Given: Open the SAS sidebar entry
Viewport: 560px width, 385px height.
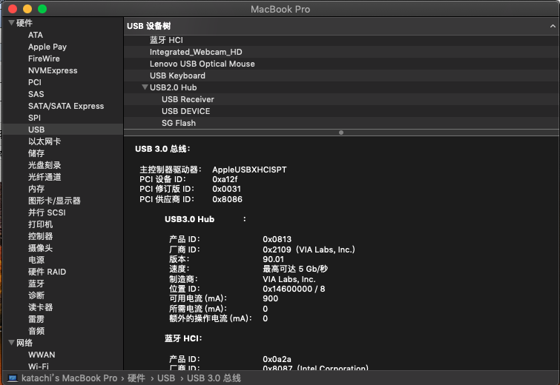Looking at the screenshot, I should tap(36, 94).
